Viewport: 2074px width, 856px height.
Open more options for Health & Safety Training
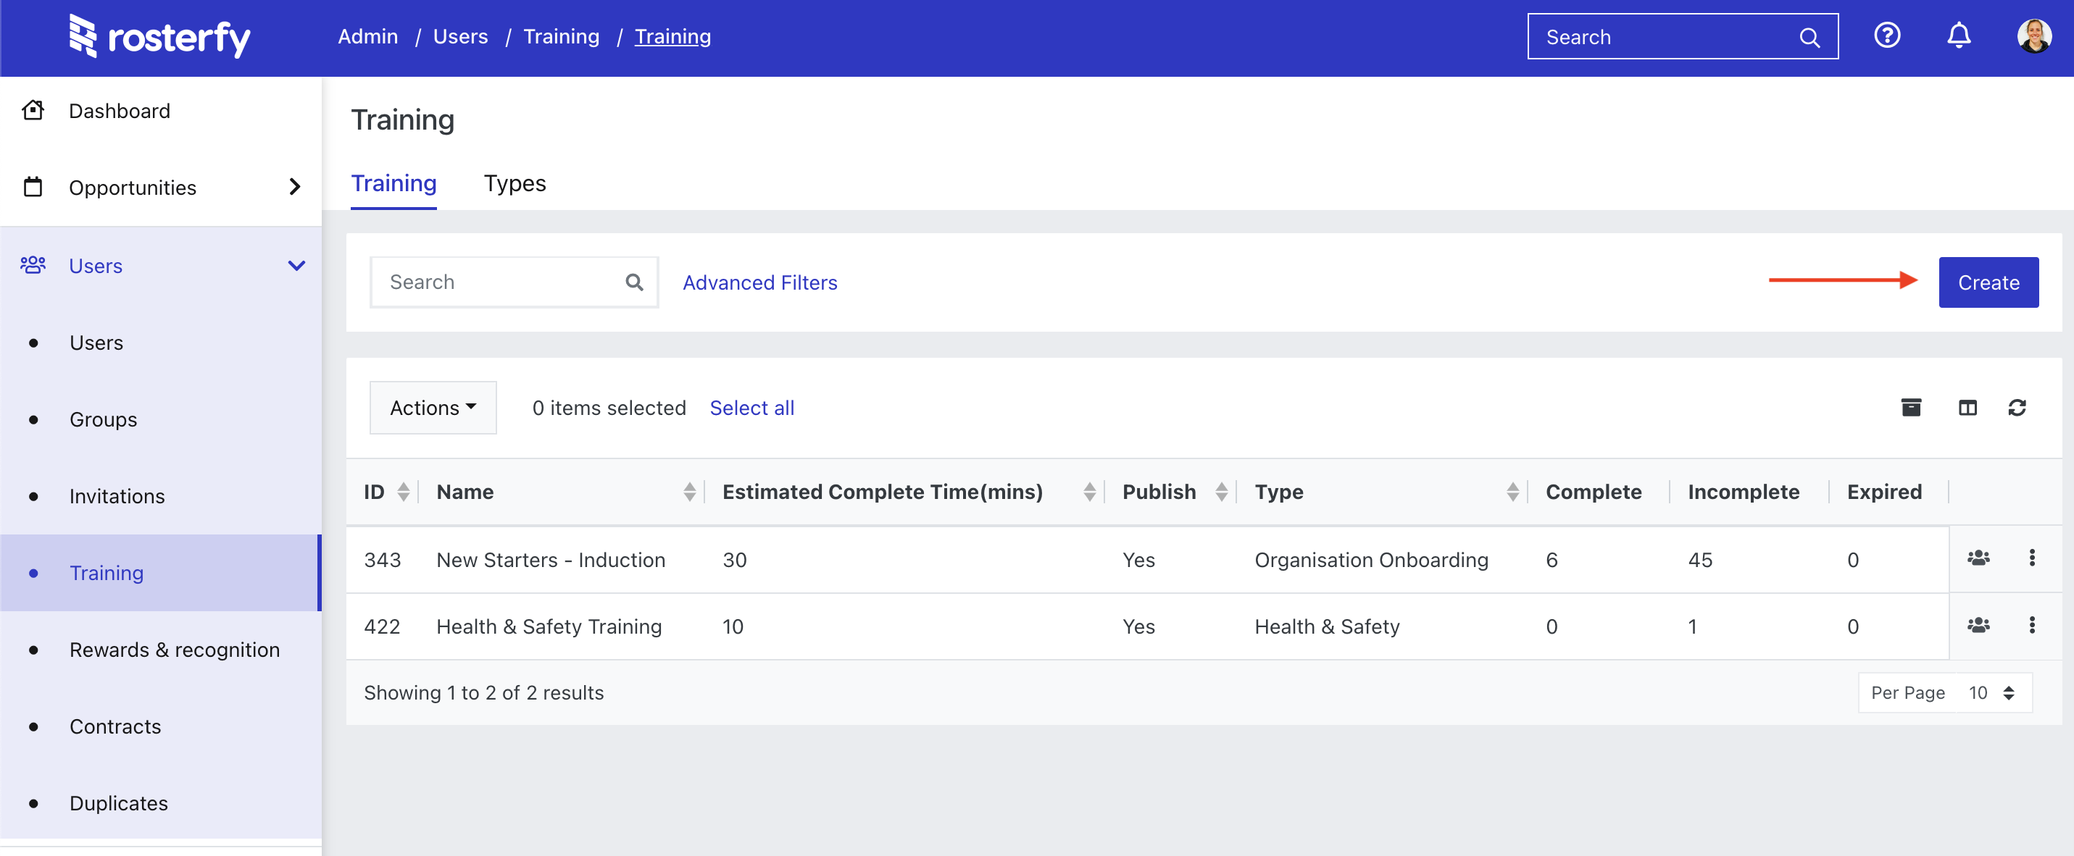pos(2031,624)
